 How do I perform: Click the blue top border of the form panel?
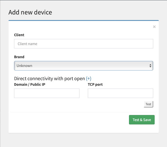[83, 21]
